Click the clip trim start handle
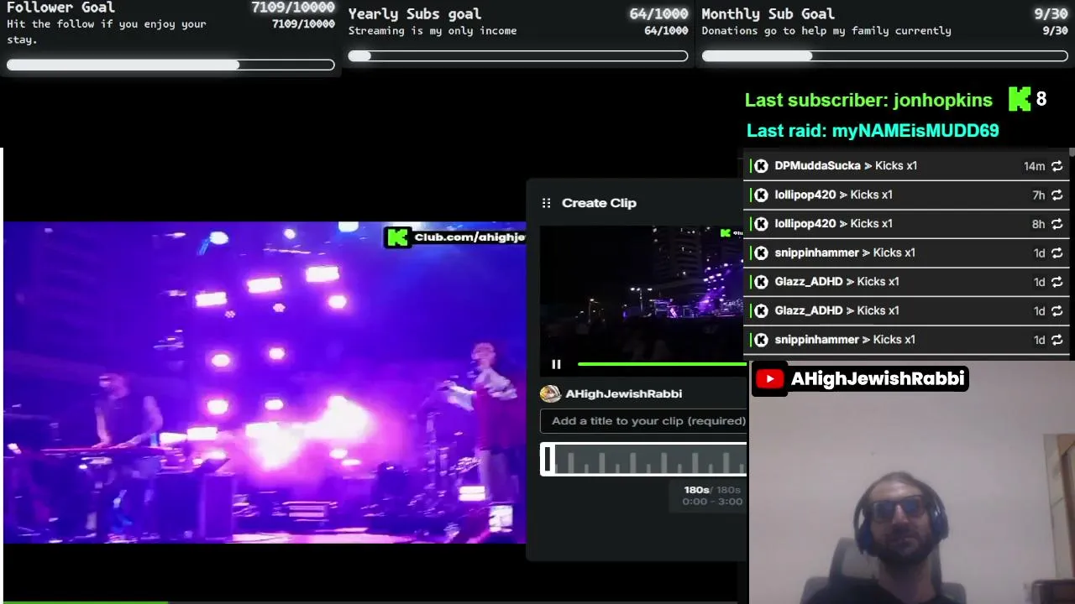The height and width of the screenshot is (604, 1075). pos(547,460)
